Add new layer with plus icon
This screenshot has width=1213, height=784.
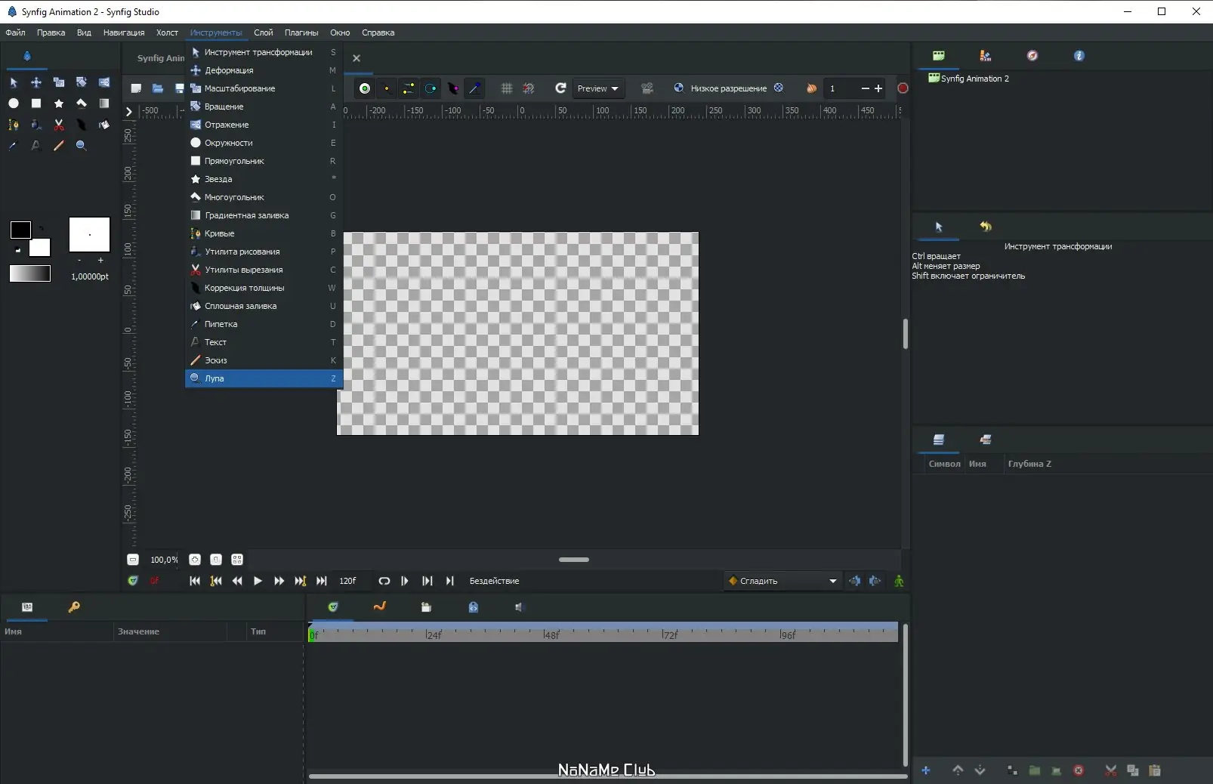[x=926, y=770]
